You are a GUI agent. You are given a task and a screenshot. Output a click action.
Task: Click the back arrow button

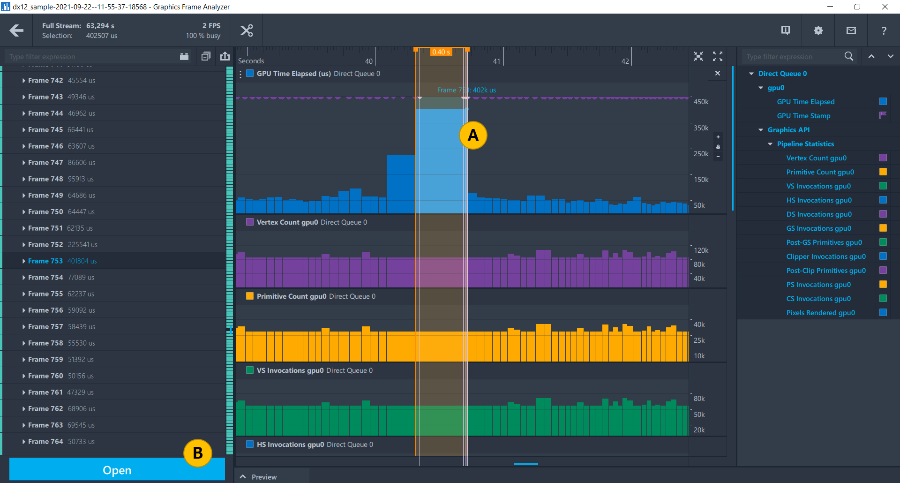(x=16, y=30)
